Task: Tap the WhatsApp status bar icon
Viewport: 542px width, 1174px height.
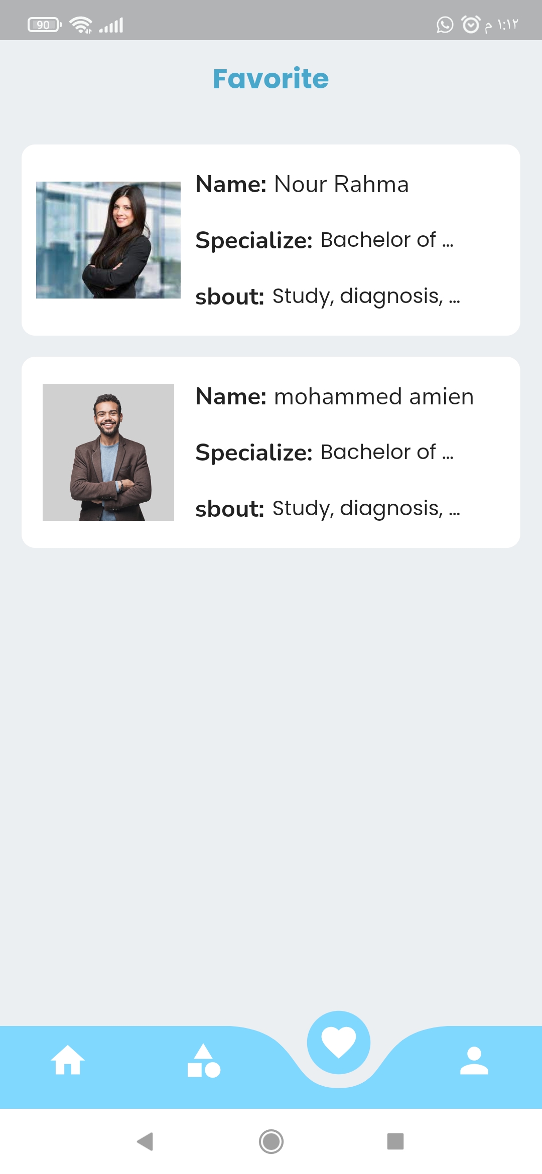Action: coord(445,25)
